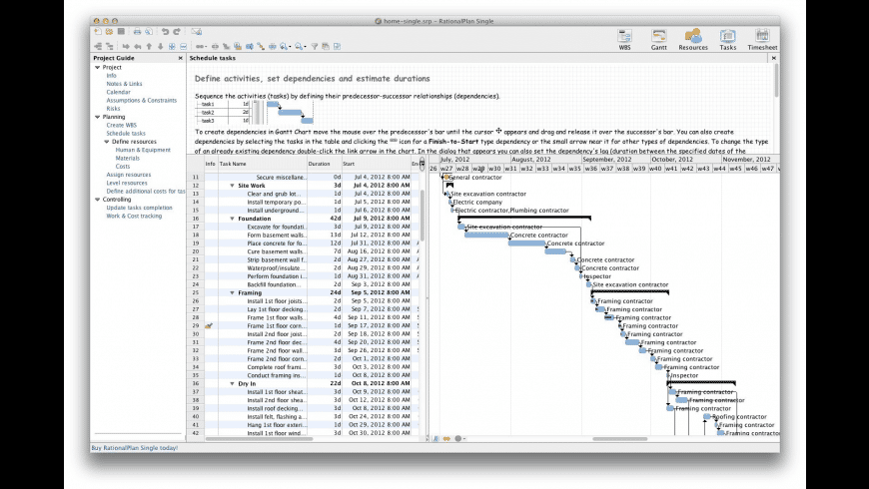Click the Gantt chart horizontal scrollbar thumb
869x489 pixels.
619,439
